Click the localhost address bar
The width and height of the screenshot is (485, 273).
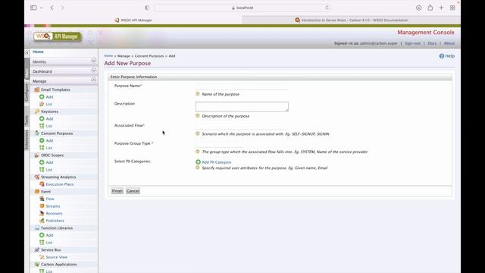[242, 8]
